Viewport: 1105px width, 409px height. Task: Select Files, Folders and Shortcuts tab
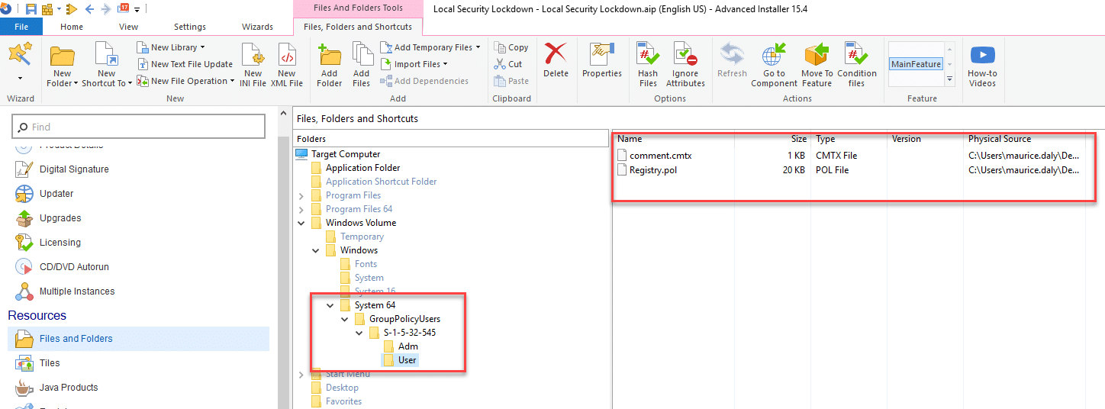point(358,27)
